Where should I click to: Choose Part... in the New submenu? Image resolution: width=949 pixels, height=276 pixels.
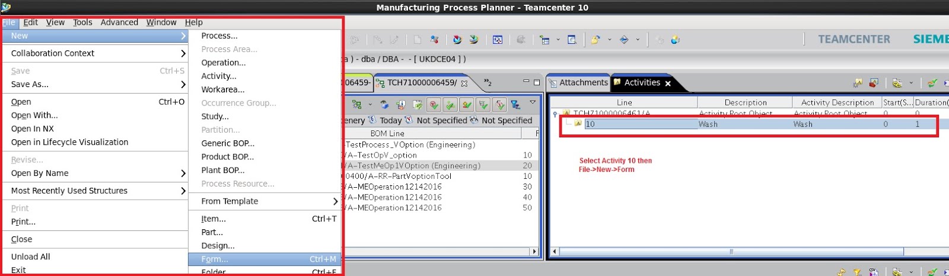(x=212, y=233)
